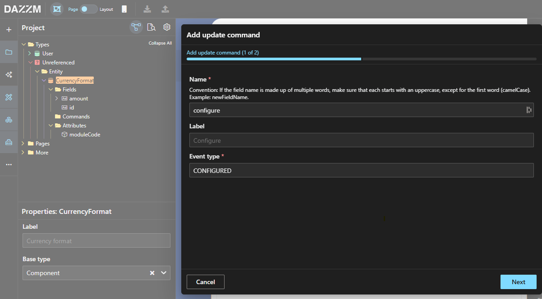Click the Commands folder icon
The image size is (542, 299).
click(58, 117)
